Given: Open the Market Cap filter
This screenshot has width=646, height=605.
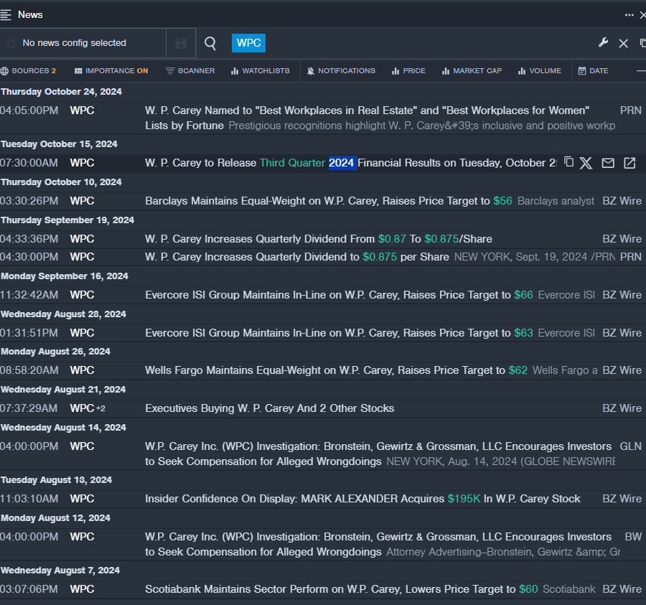Looking at the screenshot, I should [x=472, y=71].
